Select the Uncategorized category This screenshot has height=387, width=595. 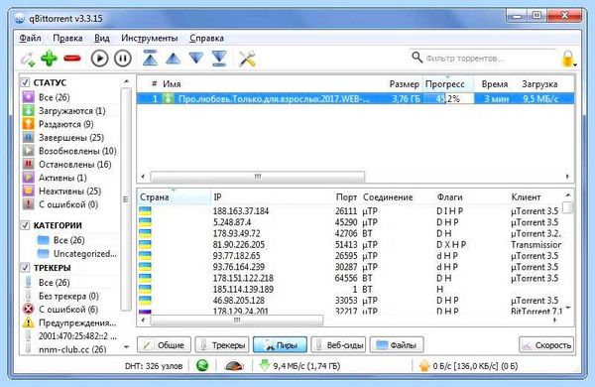(76, 254)
